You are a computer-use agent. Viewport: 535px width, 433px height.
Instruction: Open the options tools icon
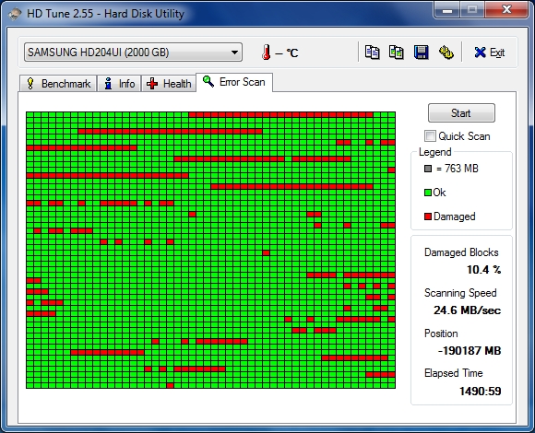tap(446, 53)
